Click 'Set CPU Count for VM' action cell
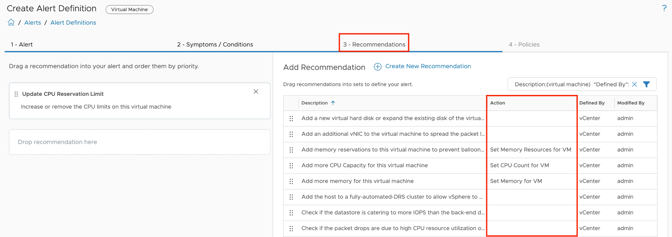672x237 pixels. pyautogui.click(x=519, y=165)
